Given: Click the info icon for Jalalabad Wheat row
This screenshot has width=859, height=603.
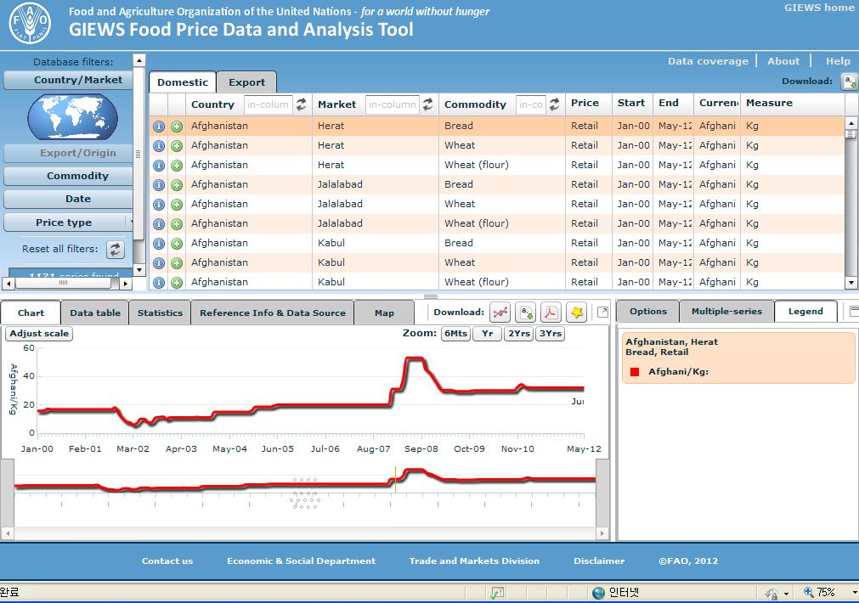Looking at the screenshot, I should [x=159, y=205].
